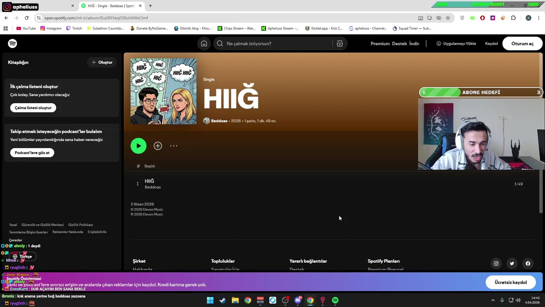Open the Destek link in the header
The height and width of the screenshot is (307, 545).
[x=399, y=43]
